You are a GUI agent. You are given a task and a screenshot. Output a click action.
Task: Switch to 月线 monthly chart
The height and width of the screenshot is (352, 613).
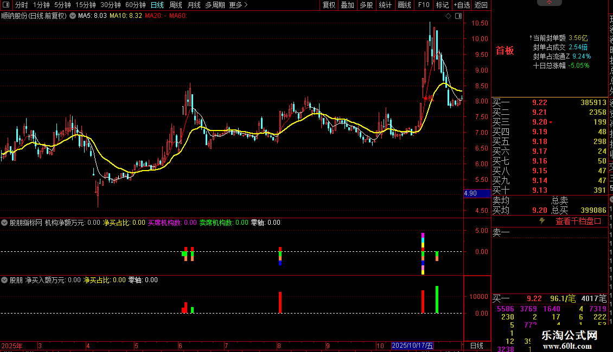point(194,5)
